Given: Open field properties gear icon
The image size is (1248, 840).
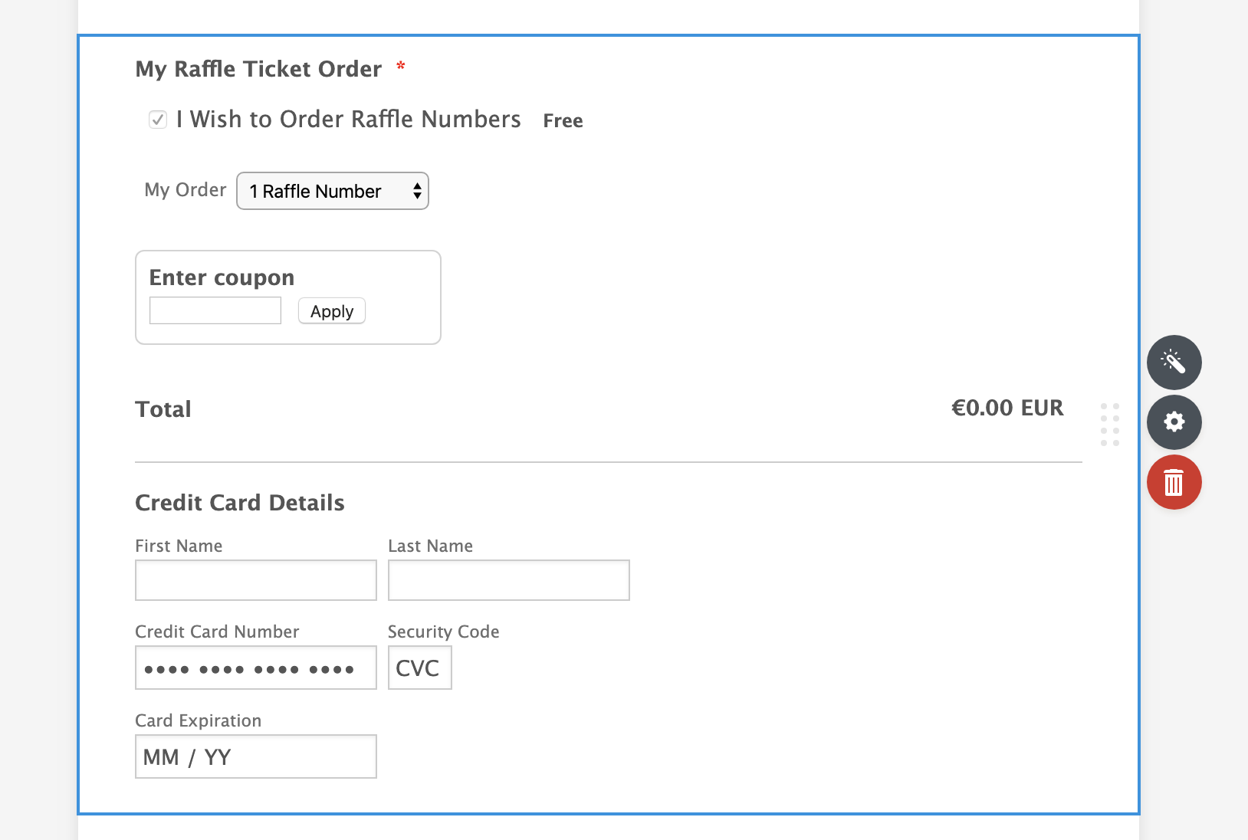Looking at the screenshot, I should click(1174, 422).
